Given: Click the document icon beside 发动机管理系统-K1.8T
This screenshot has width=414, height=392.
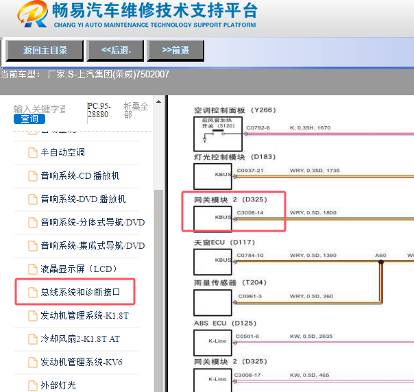Looking at the screenshot, I should (33, 316).
